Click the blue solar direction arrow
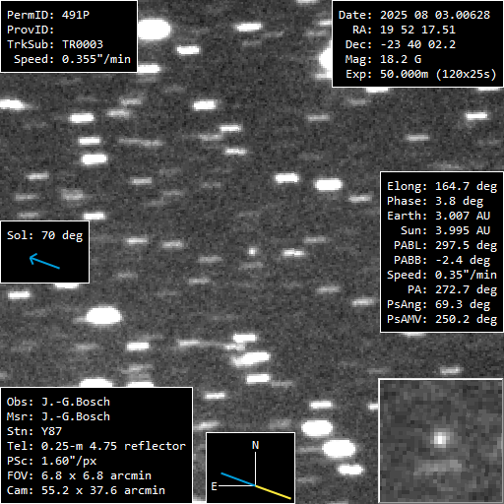This screenshot has width=504, height=504. [x=44, y=261]
